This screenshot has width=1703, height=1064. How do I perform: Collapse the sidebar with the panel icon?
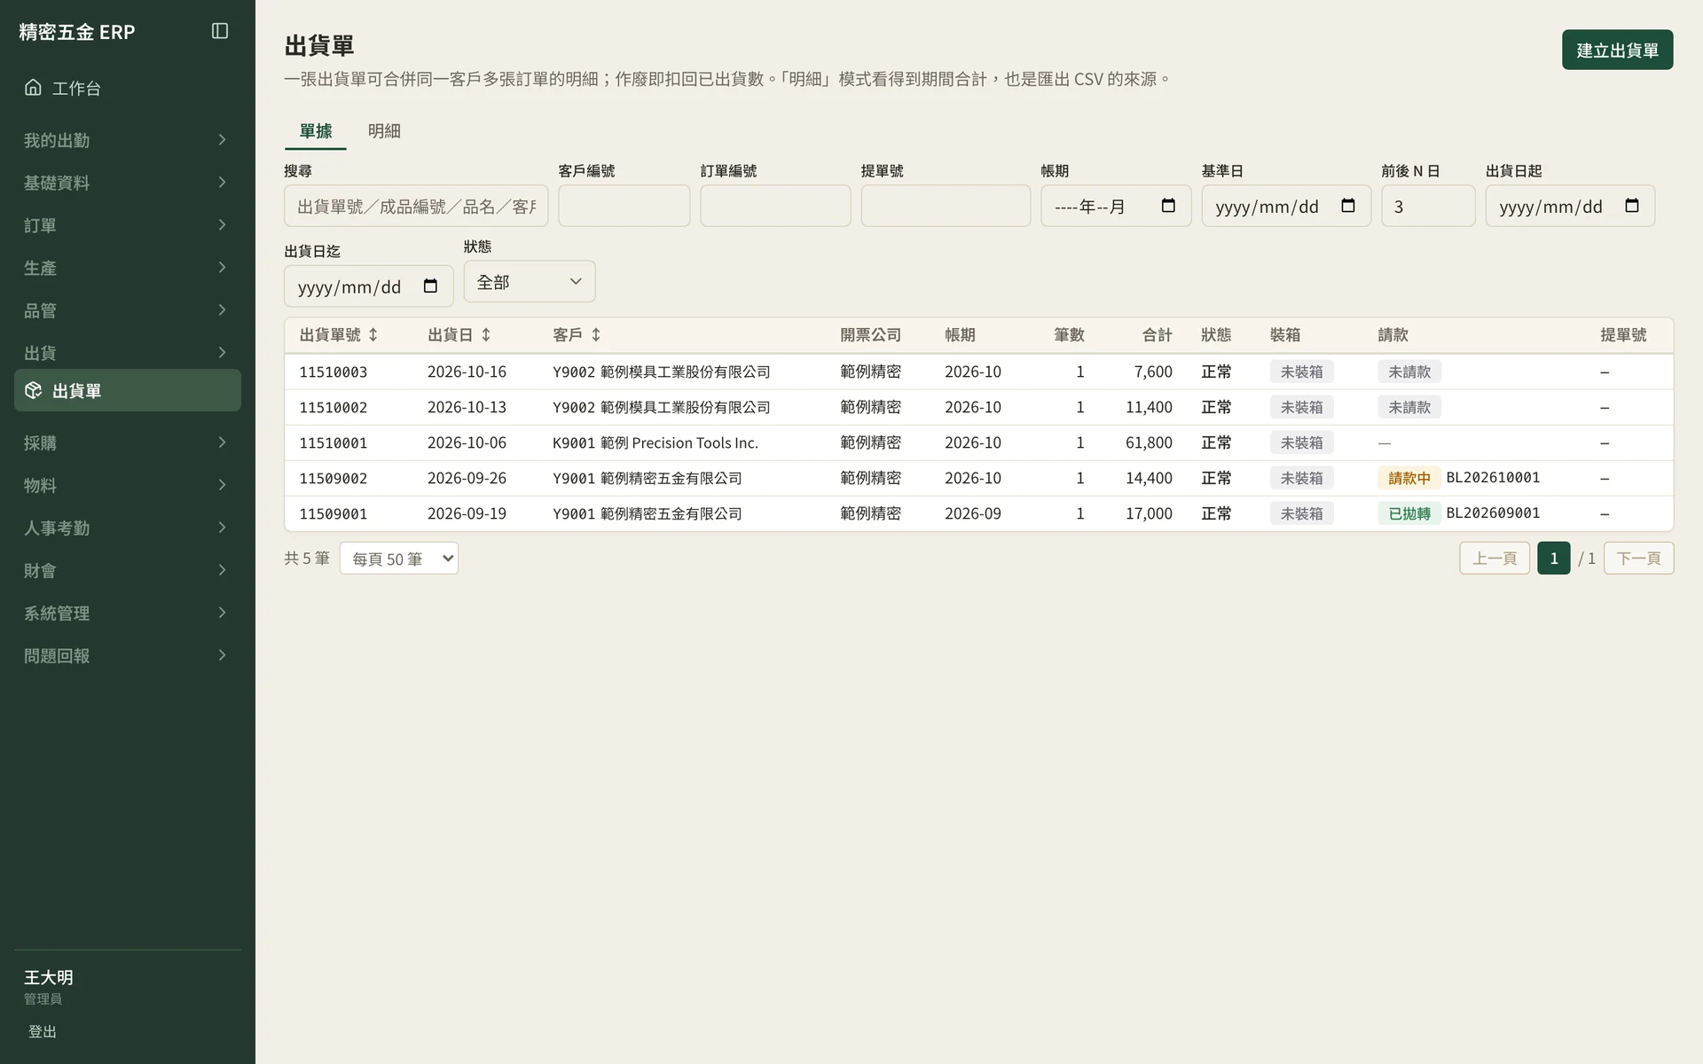point(220,31)
